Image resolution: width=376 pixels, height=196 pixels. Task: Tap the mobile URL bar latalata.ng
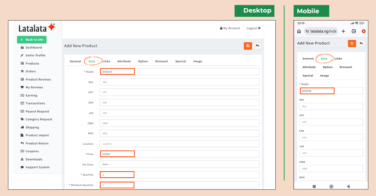point(321,31)
